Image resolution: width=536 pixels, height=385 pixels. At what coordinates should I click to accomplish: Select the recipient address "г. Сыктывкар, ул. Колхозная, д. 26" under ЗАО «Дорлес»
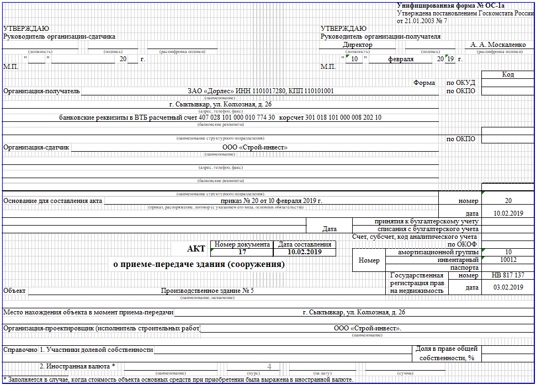(x=220, y=105)
